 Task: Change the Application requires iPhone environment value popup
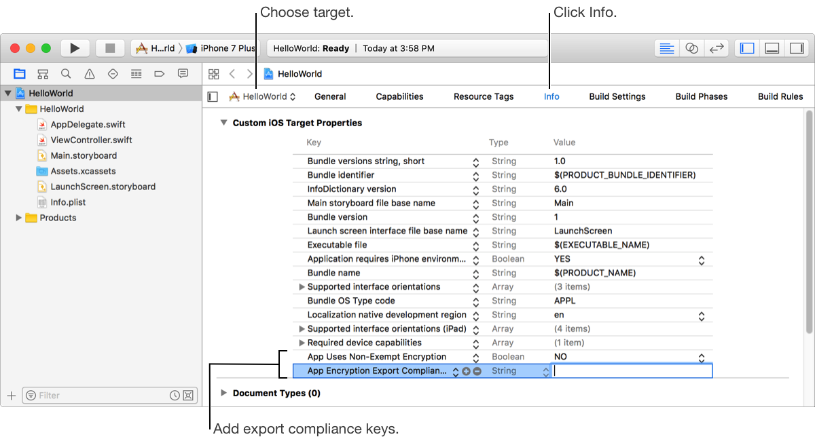(702, 259)
